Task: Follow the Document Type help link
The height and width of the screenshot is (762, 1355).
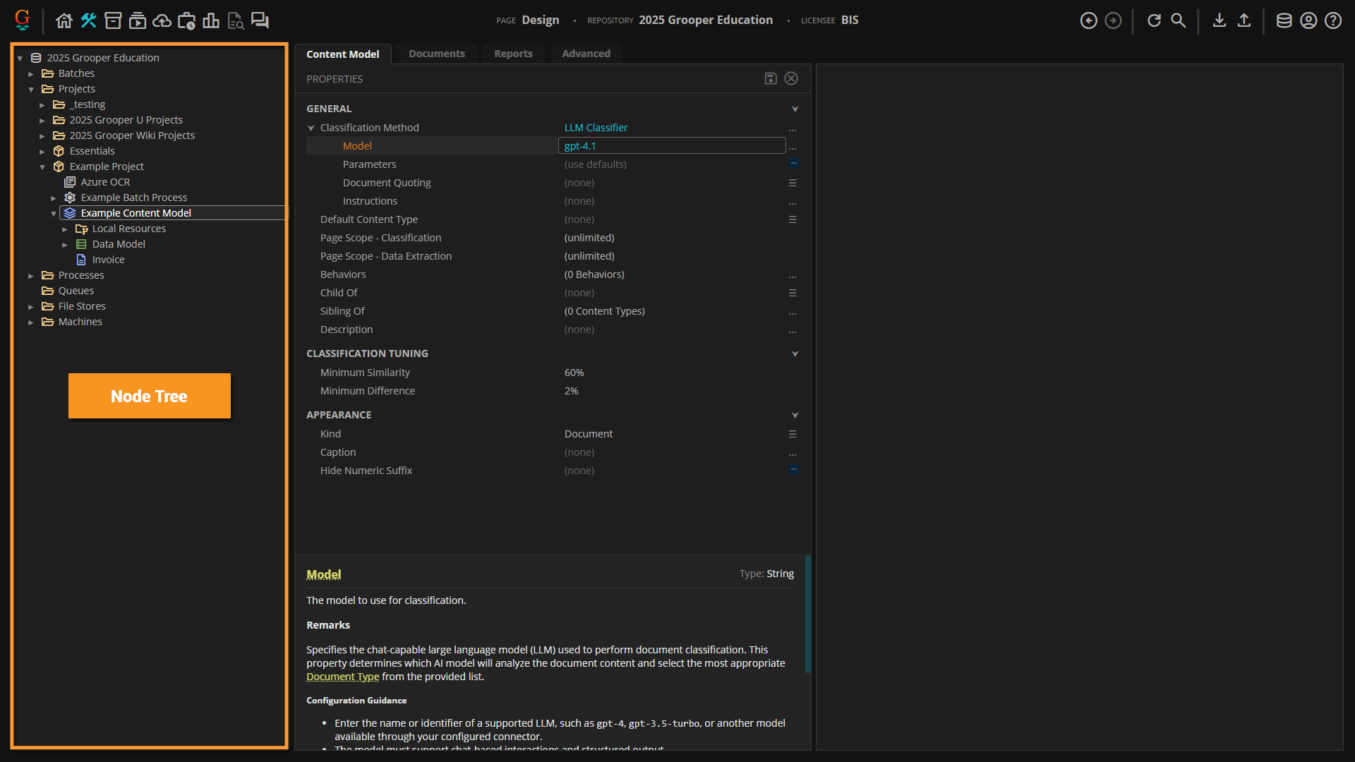Action: (342, 677)
